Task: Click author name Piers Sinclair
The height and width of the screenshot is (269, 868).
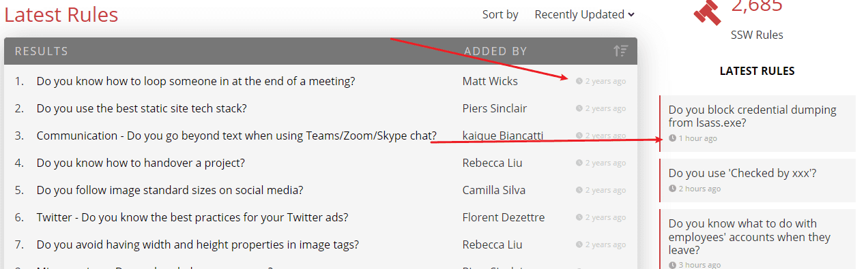Action: 495,108
